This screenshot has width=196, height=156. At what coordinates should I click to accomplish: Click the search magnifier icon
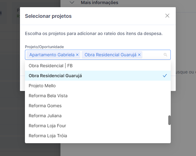pos(165,55)
